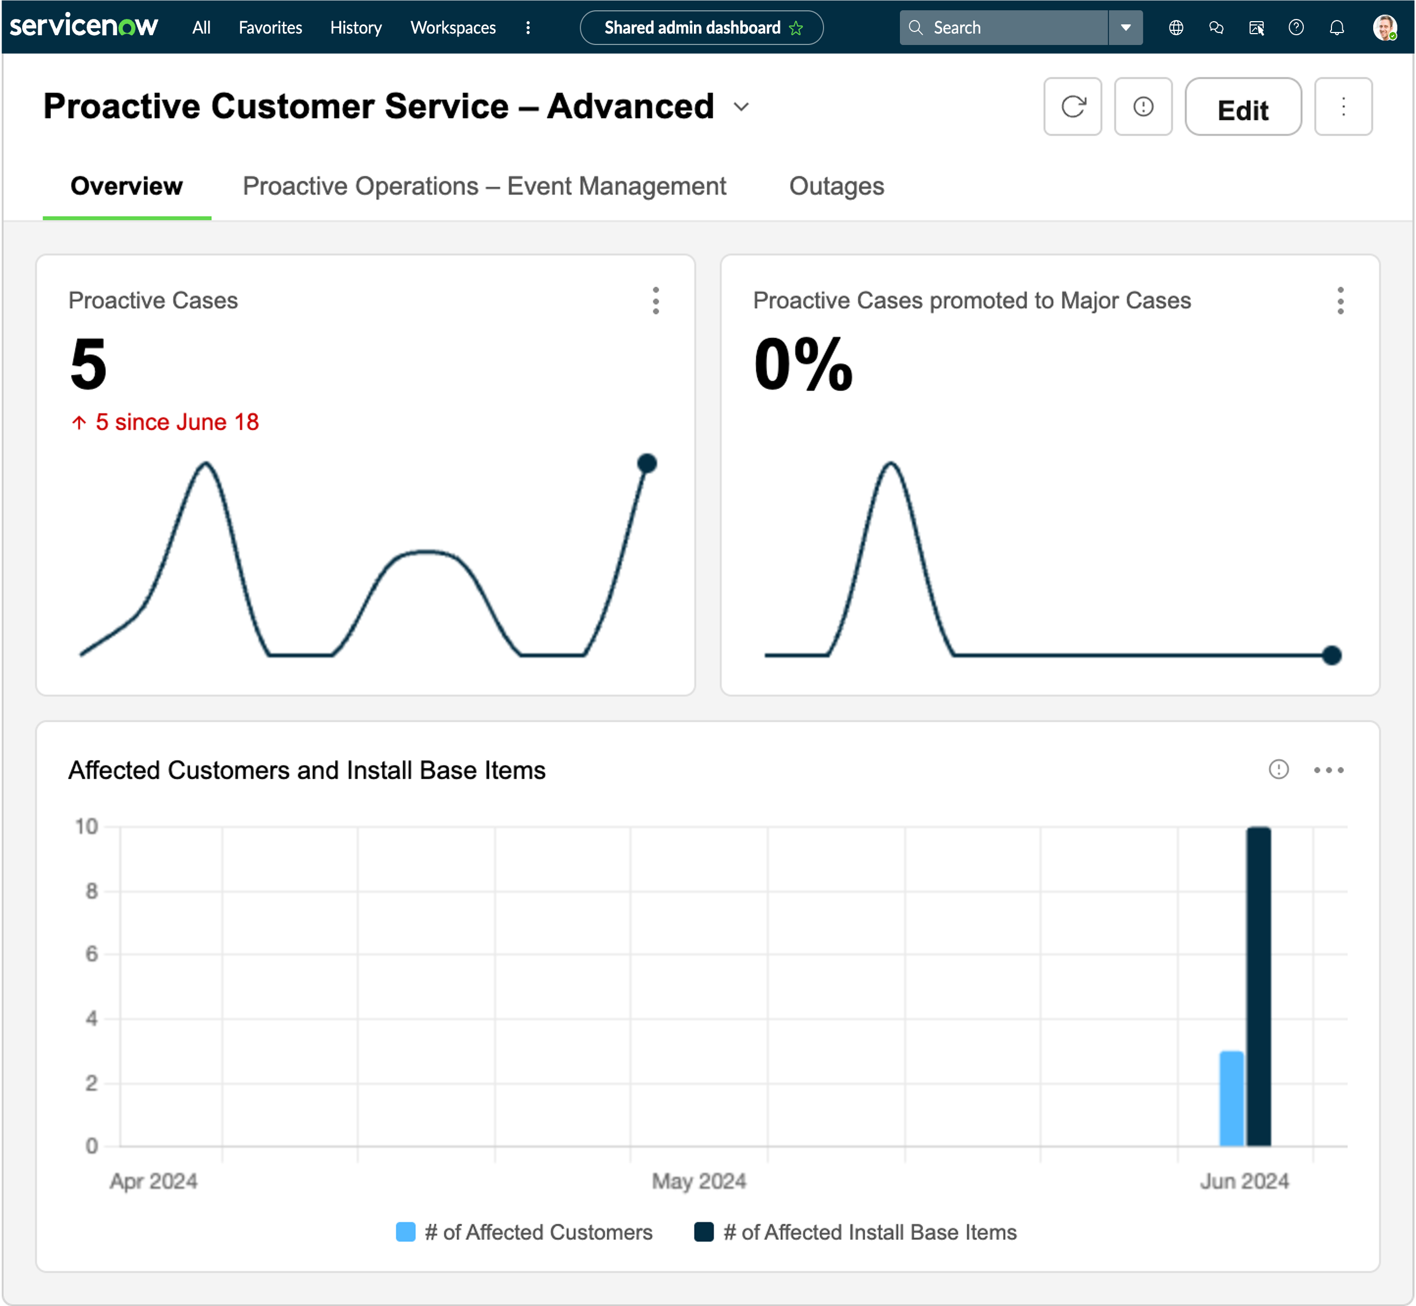
Task: Open the Affected Customers chart info icon
Action: 1278,770
